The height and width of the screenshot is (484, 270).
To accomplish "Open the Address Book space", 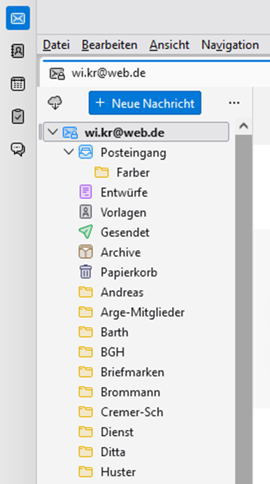I will (18, 50).
